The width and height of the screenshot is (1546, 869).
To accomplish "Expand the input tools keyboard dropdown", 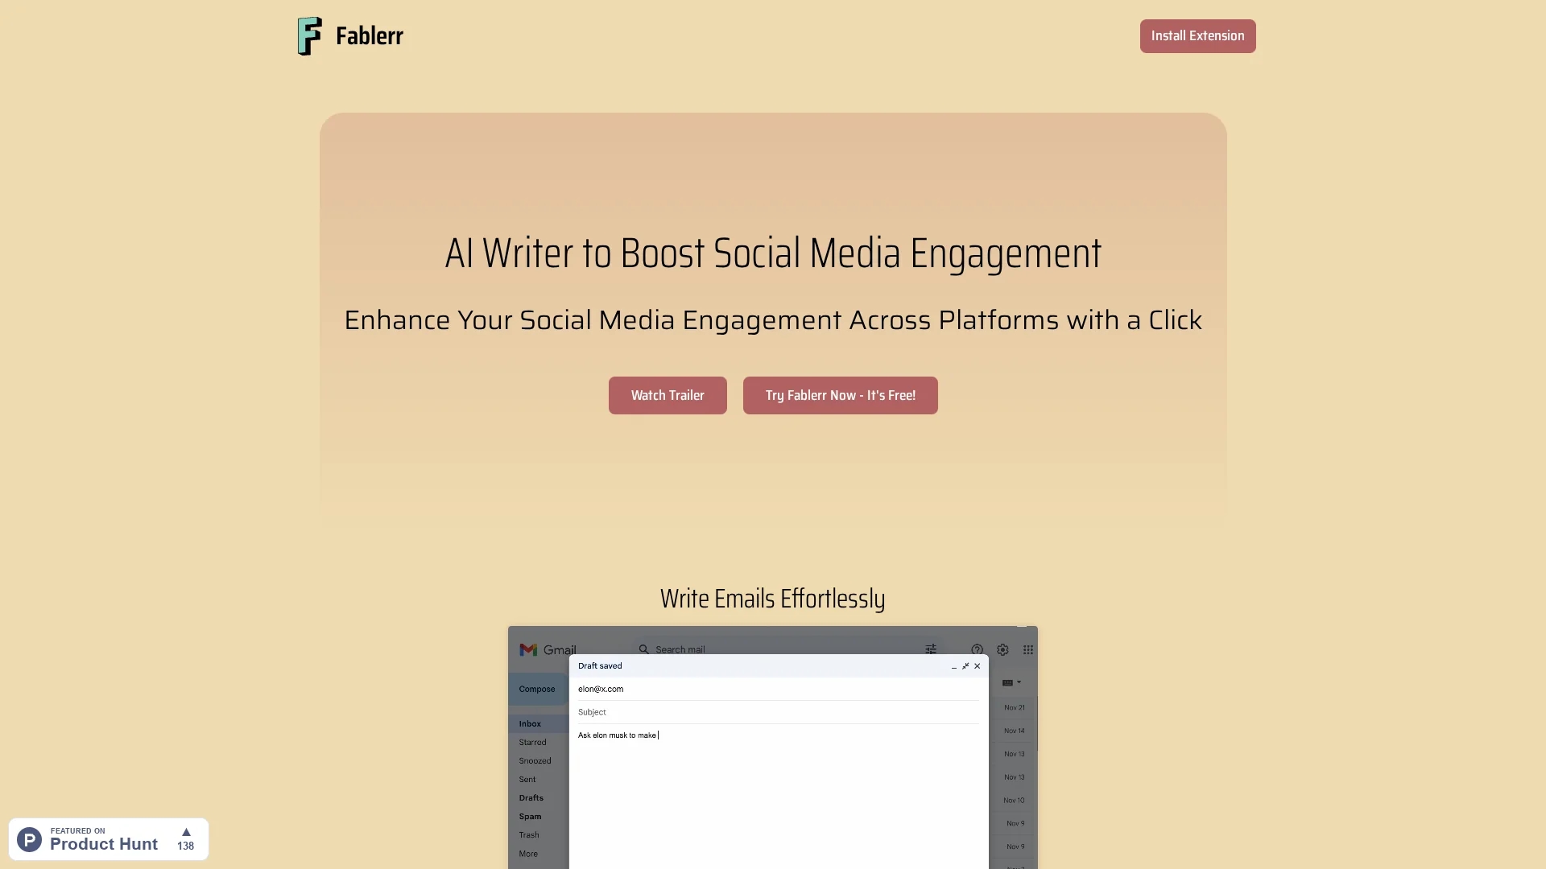I will tap(1011, 682).
